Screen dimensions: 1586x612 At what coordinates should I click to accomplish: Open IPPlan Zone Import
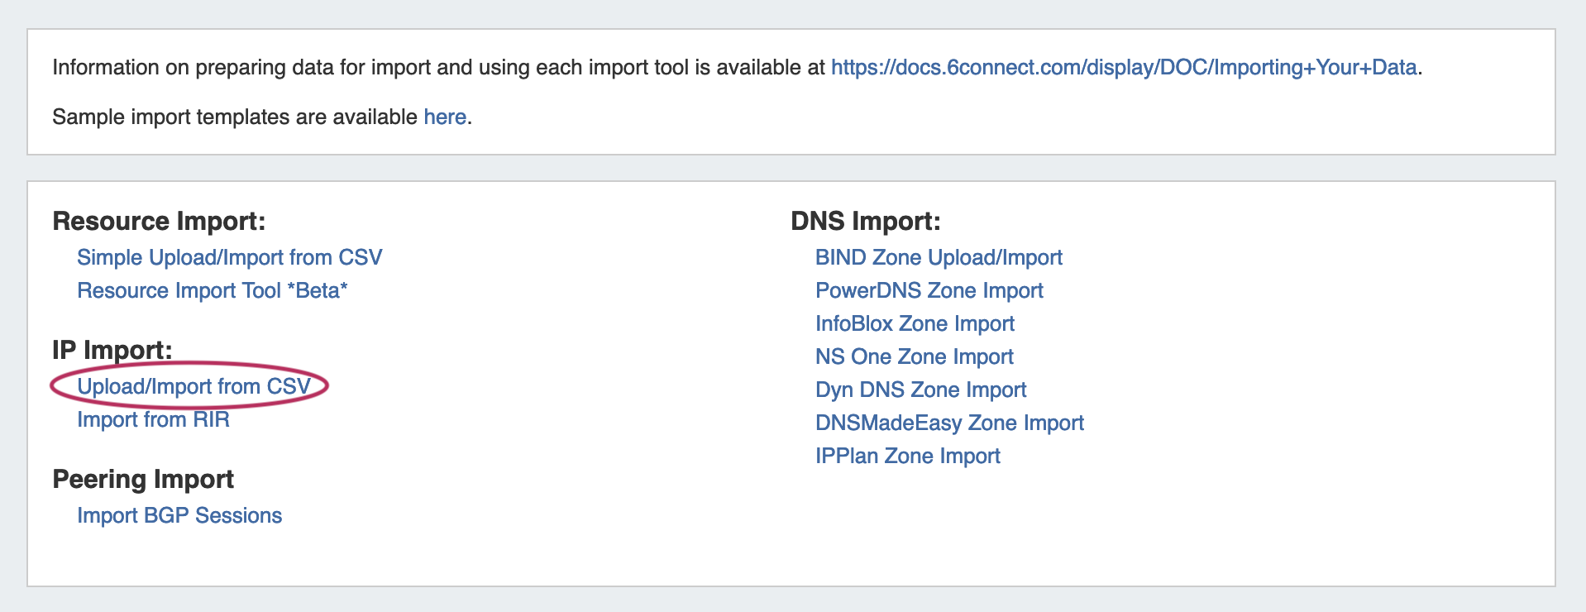pyautogui.click(x=907, y=457)
